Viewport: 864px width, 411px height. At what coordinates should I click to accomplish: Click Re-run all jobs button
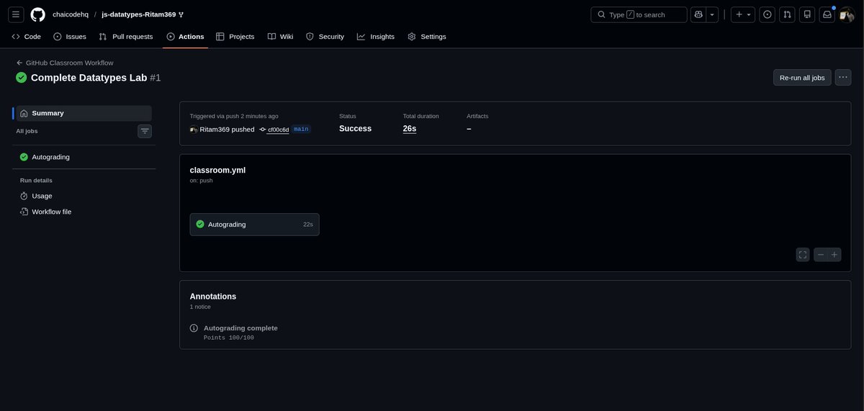point(802,78)
